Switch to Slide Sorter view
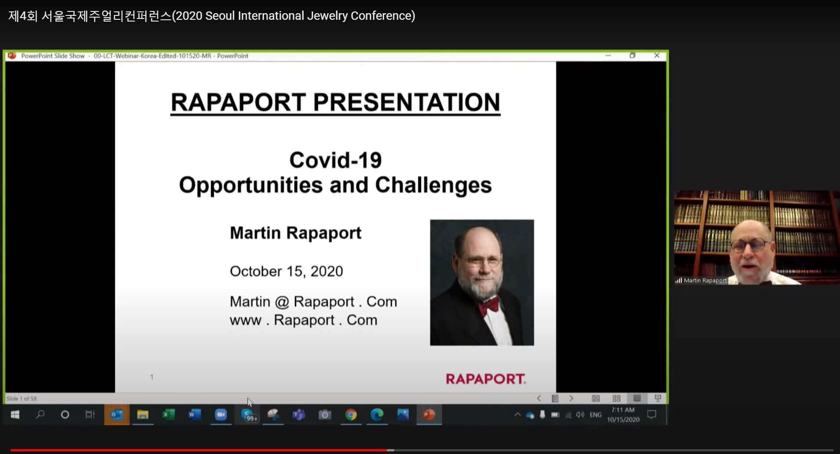Image resolution: width=840 pixels, height=454 pixels. tap(616, 399)
